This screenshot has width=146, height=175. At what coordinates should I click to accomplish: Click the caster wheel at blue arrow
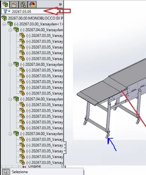(x=108, y=136)
